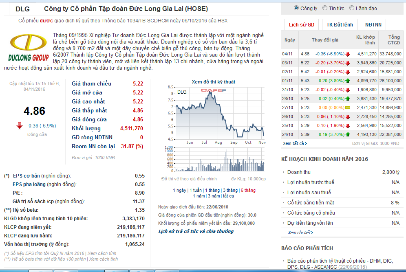Click the DLG ticker symbol header
Image resolution: width=406 pixels, height=272 pixels.
click(22, 9)
